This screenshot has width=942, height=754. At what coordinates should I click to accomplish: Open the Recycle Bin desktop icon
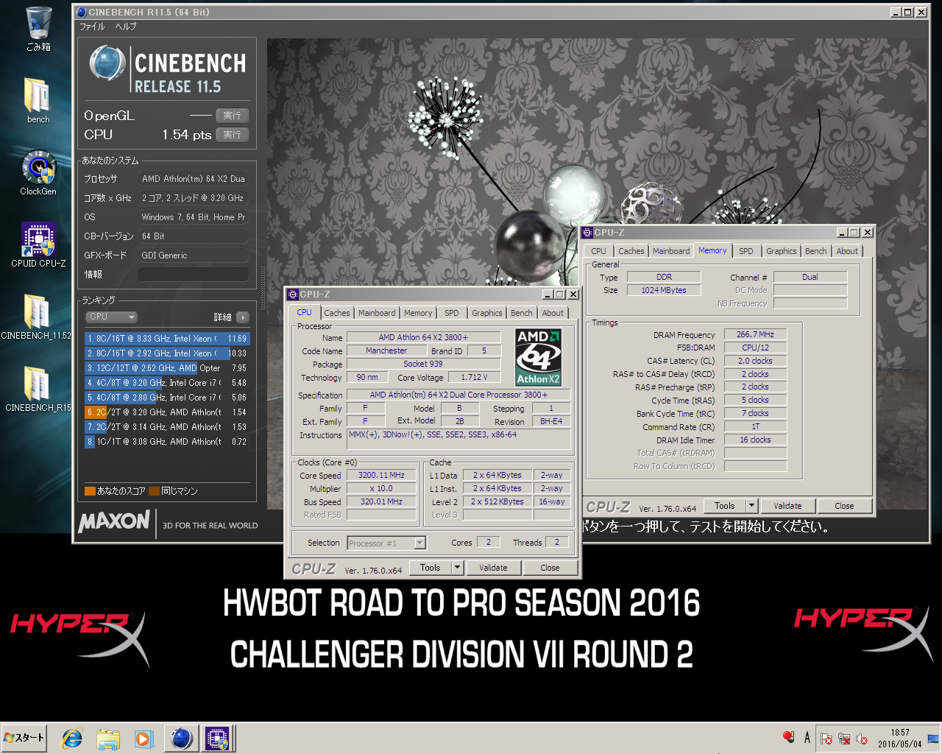pos(38,28)
